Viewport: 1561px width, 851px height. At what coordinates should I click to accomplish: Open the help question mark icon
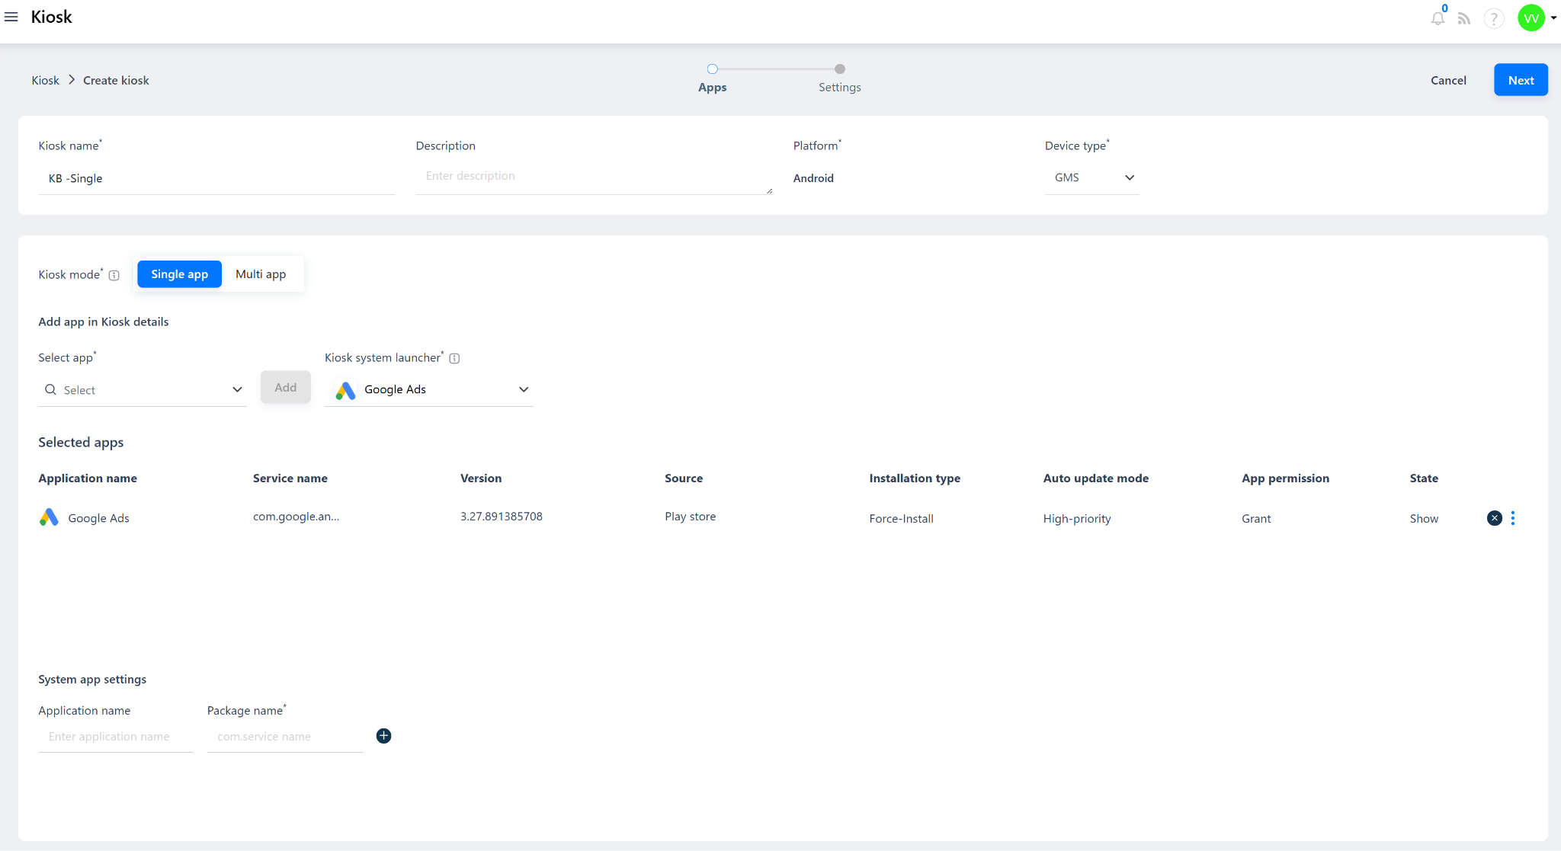coord(1494,18)
